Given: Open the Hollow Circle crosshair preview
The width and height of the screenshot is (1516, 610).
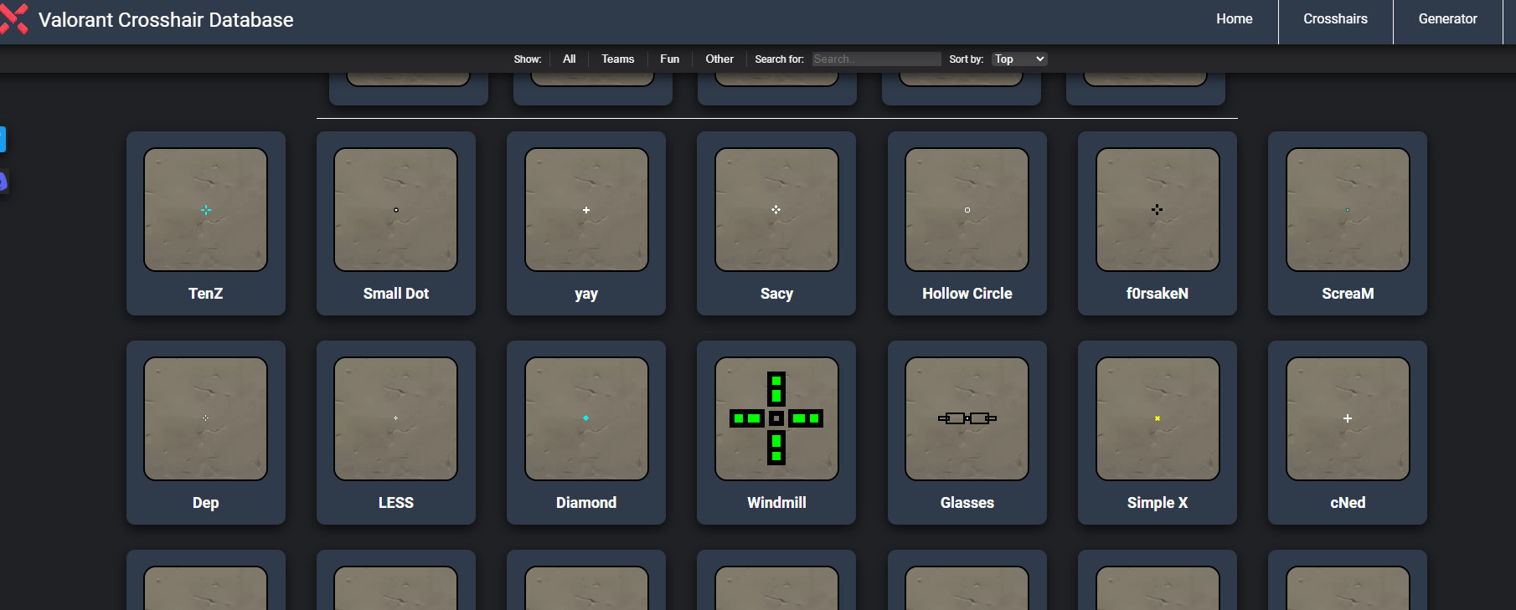Looking at the screenshot, I should coord(967,210).
